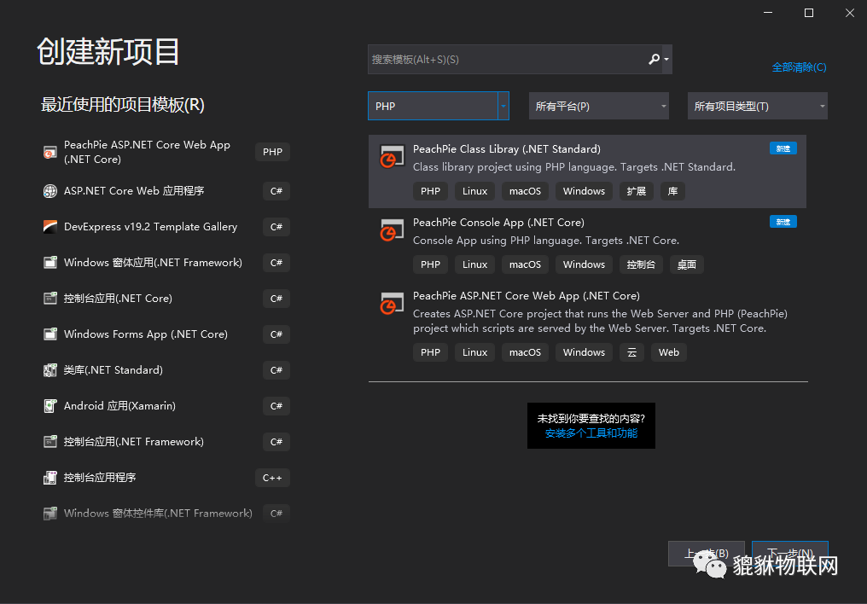Click the 控制台应用(.NET Framework) icon
The height and width of the screenshot is (604, 867).
click(x=49, y=442)
